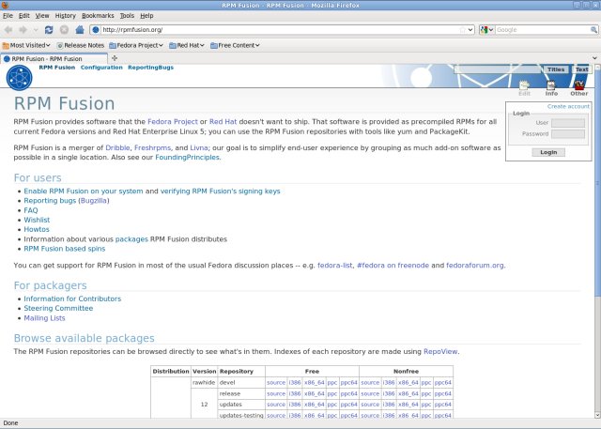This screenshot has width=601, height=429.
Task: Open the Bookmarks menu
Action: 97,16
